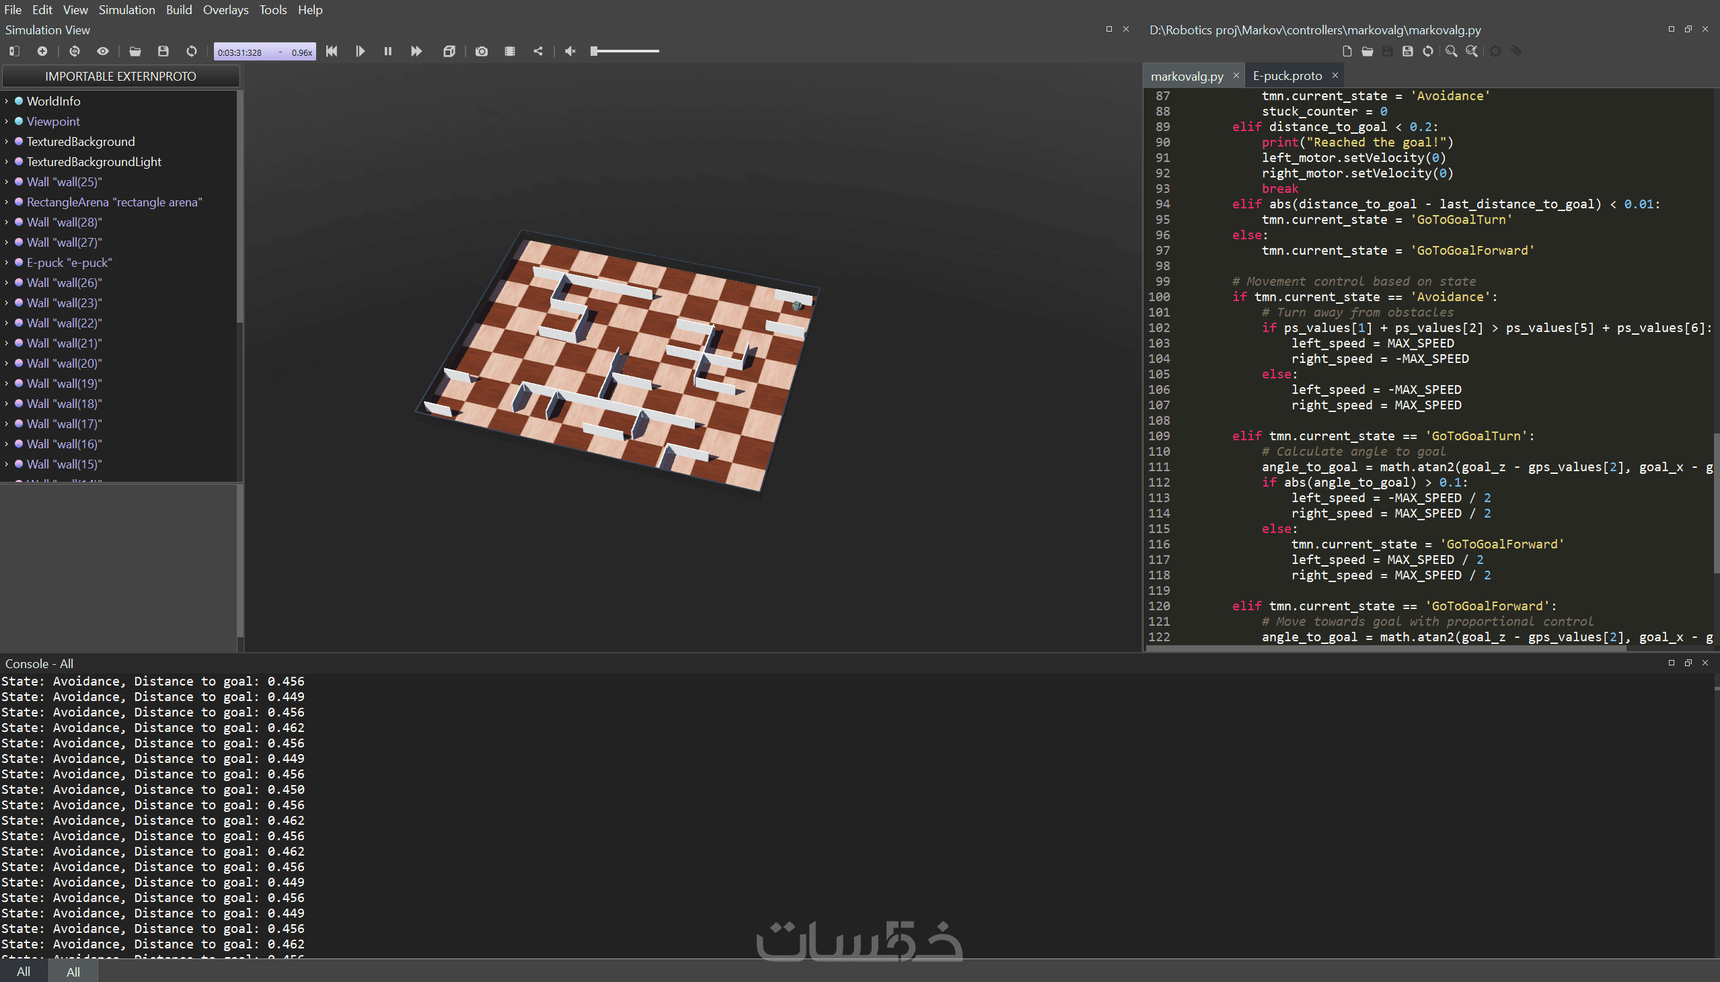Expand RectangleArena "rectangle arena" node
Viewport: 1720px width, 982px height.
click(x=7, y=202)
